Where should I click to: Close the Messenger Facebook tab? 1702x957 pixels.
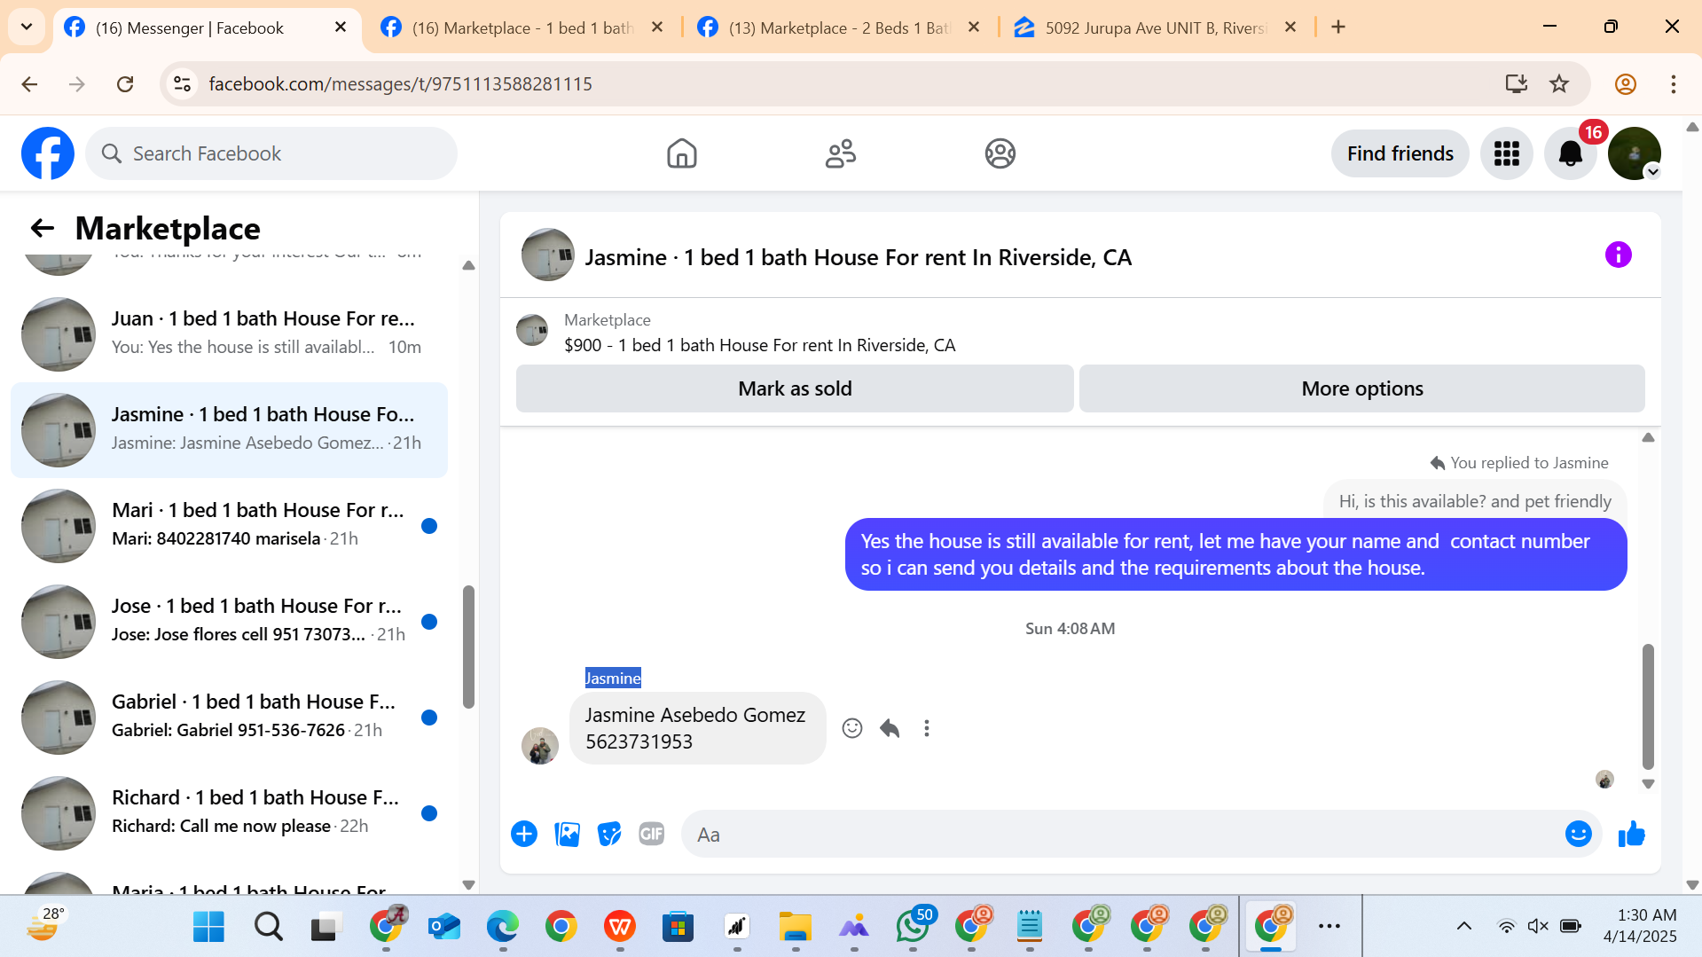[341, 27]
